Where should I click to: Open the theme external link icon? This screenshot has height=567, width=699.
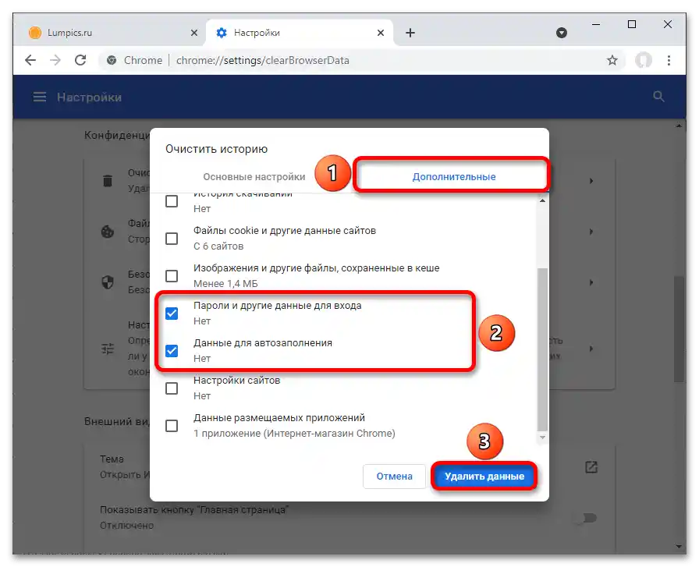(x=591, y=467)
